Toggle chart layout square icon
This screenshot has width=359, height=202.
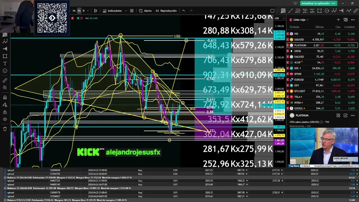click(x=272, y=11)
